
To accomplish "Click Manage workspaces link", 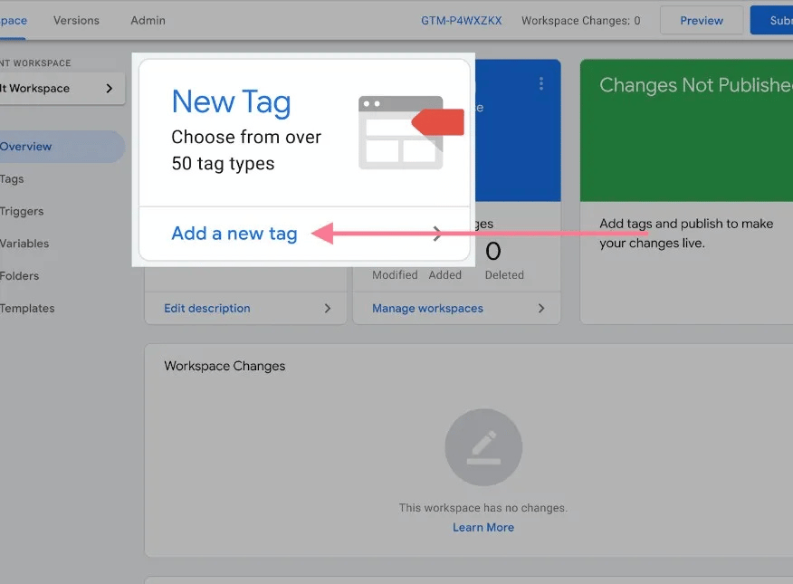I will (x=427, y=309).
